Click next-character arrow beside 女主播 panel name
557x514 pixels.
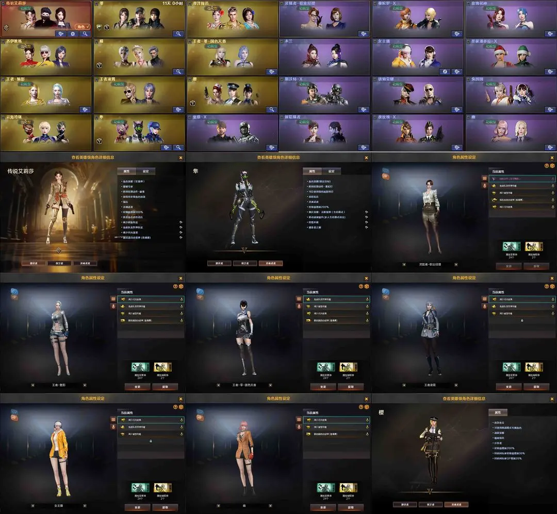(85, 505)
